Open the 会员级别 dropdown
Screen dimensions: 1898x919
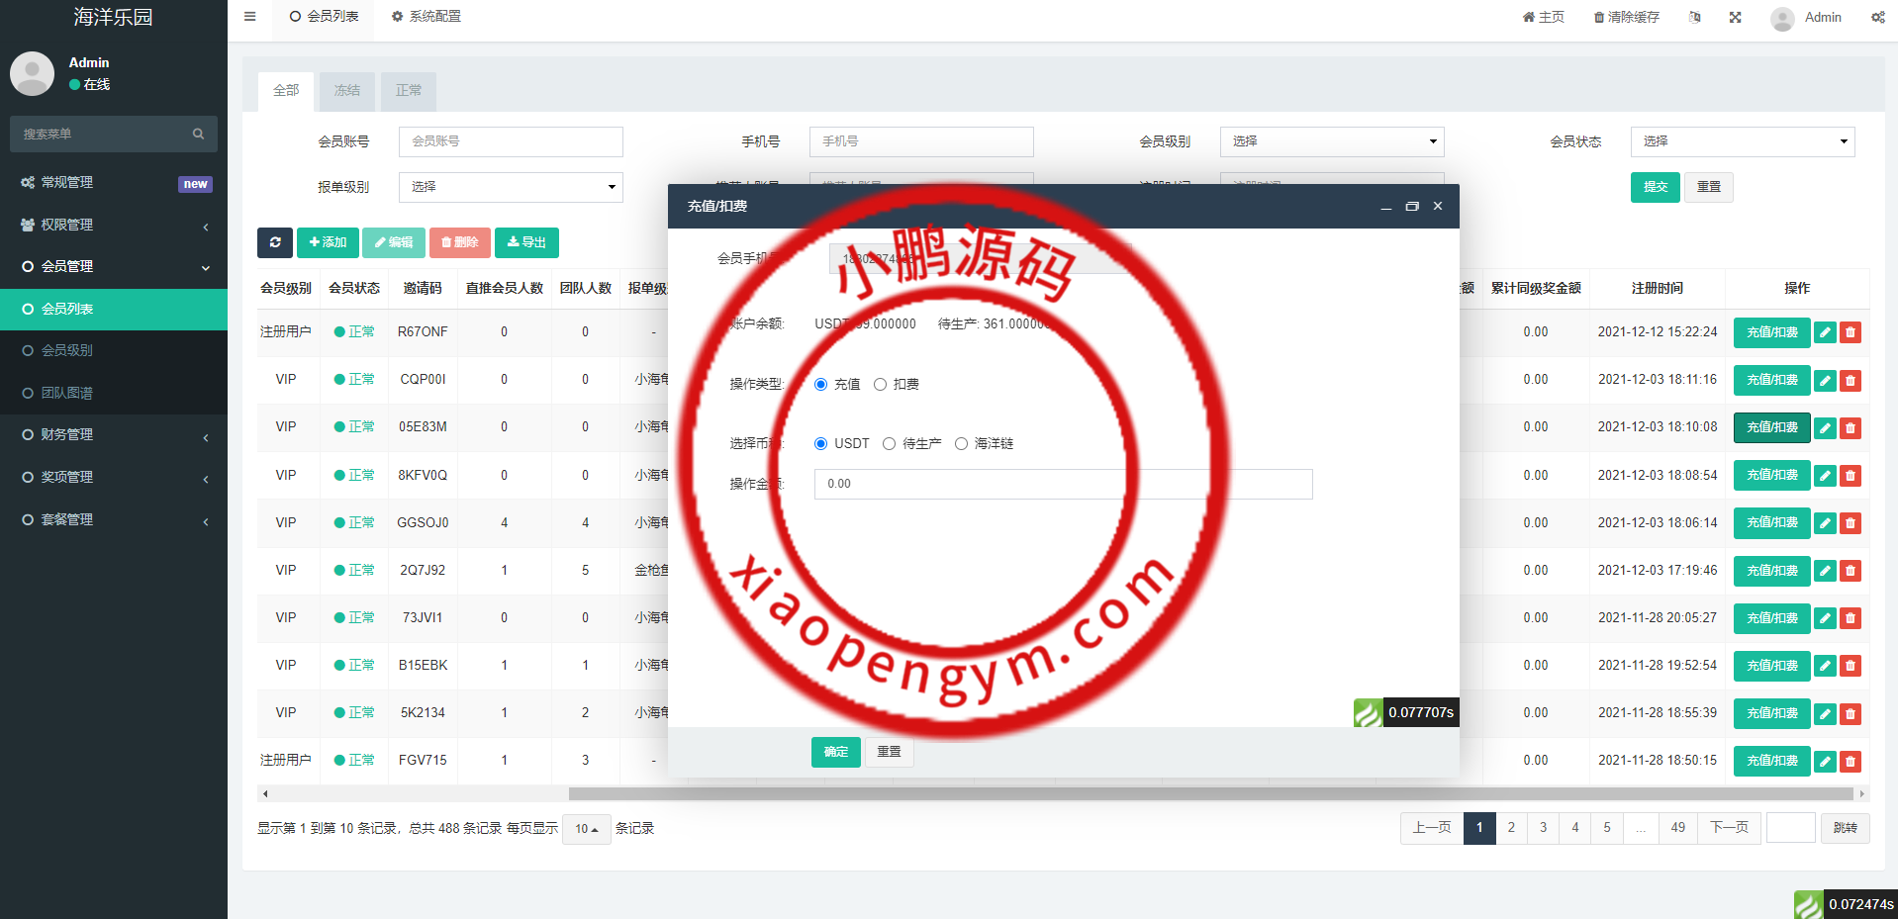pos(1331,141)
